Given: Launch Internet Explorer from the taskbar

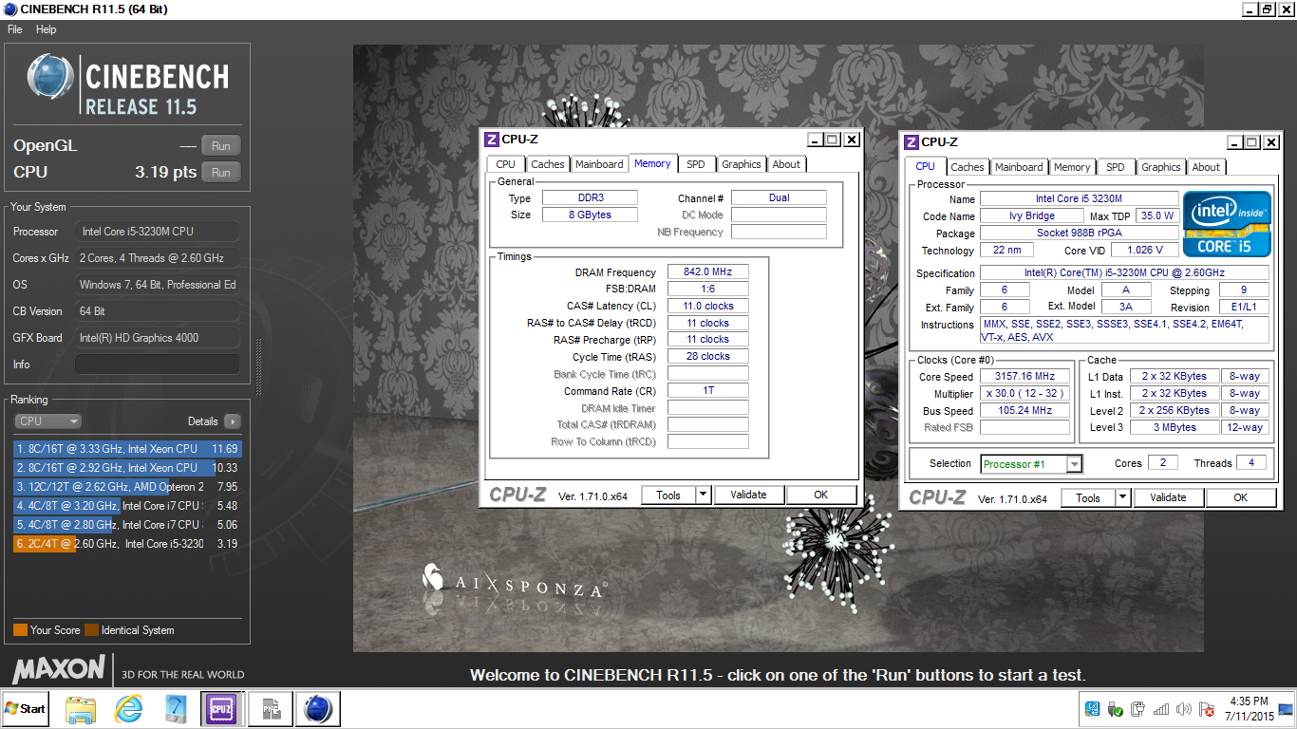Looking at the screenshot, I should pyautogui.click(x=128, y=709).
